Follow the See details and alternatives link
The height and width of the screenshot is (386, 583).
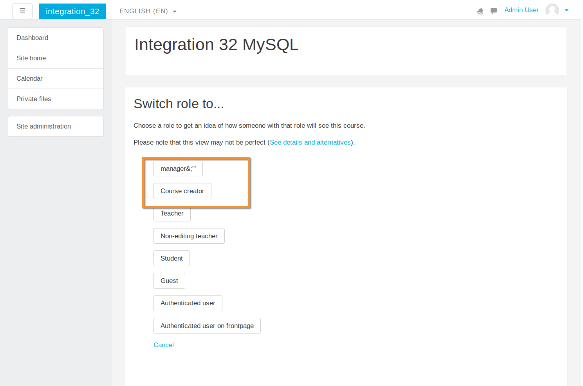pyautogui.click(x=310, y=142)
